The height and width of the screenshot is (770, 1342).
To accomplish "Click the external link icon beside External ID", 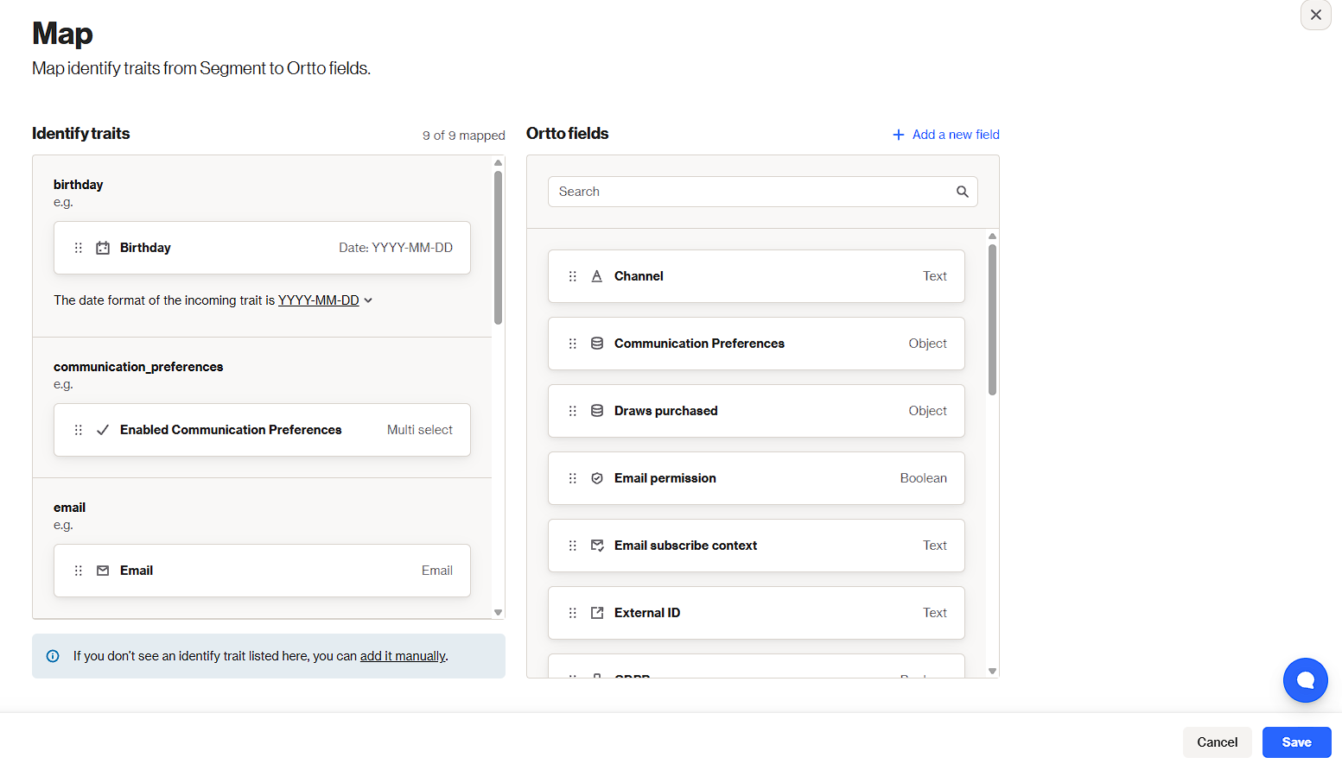I will point(597,613).
